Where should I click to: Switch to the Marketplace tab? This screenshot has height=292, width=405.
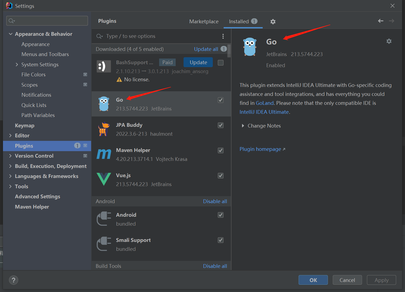pos(204,22)
